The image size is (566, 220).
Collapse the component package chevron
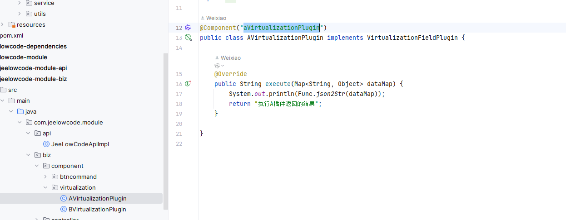pyautogui.click(x=37, y=166)
